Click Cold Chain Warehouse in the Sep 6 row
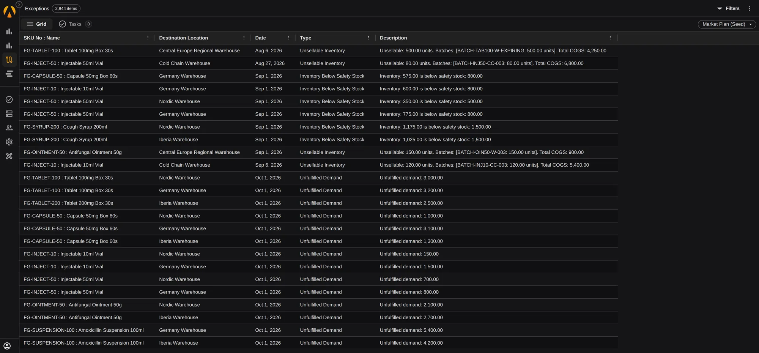 coord(184,165)
